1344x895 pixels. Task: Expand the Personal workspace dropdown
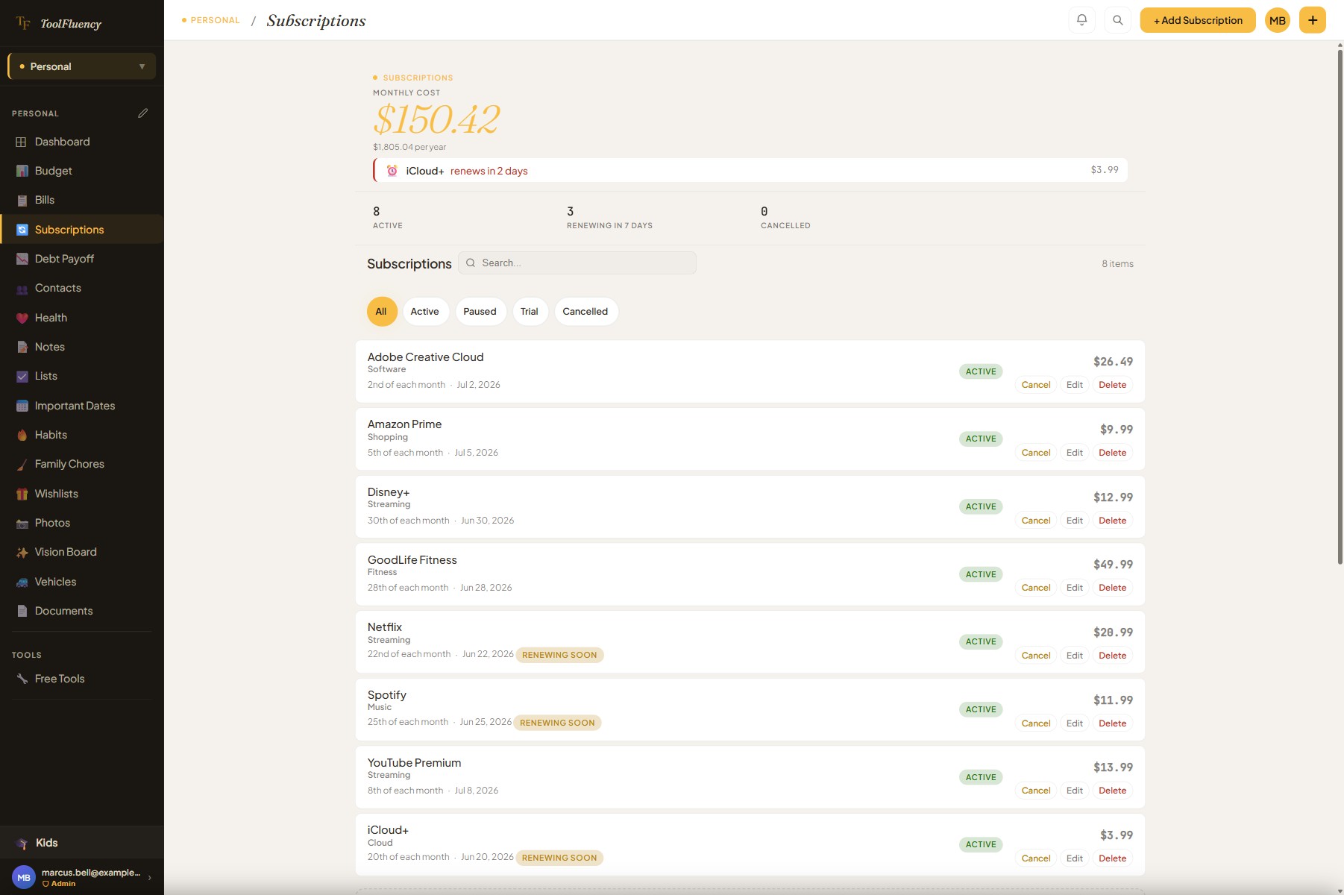point(82,66)
